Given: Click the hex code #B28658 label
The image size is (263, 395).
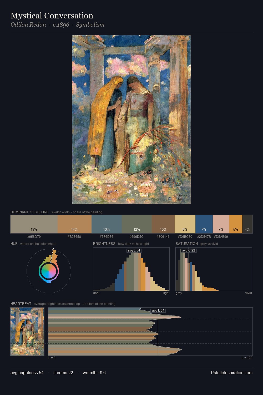Looking at the screenshot, I should 74,237.
